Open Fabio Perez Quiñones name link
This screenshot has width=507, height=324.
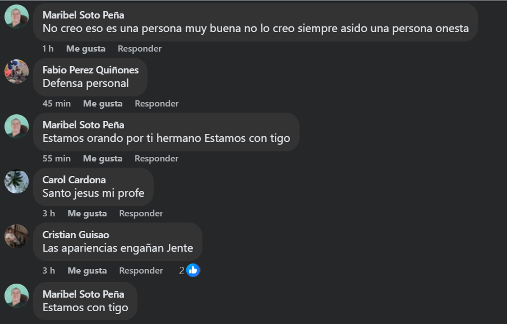coord(90,70)
